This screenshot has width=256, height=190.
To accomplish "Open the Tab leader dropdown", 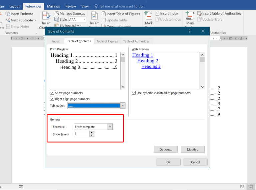I will click(123, 106).
